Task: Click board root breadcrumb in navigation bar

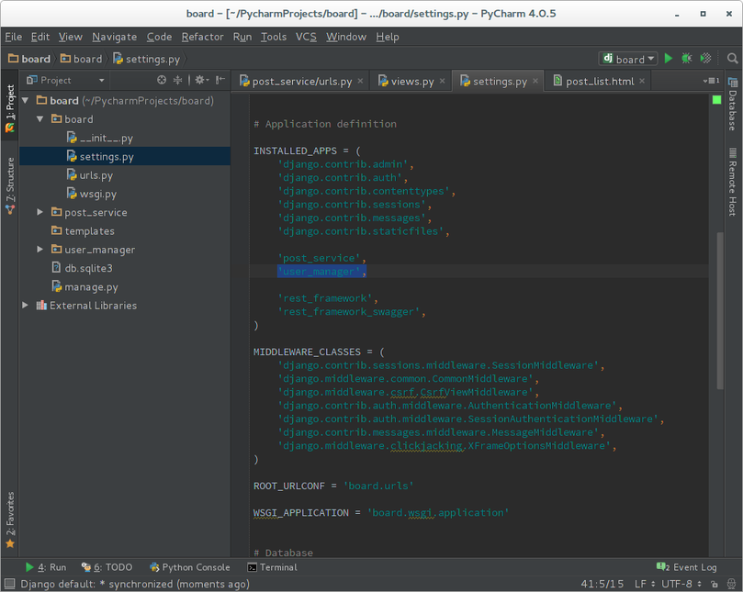Action: click(x=29, y=59)
